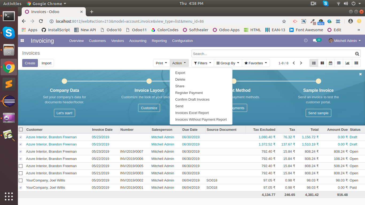Check the INV/2019/0003 row checkbox
Image resolution: width=365 pixels, height=205 pixels.
pyautogui.click(x=21, y=173)
